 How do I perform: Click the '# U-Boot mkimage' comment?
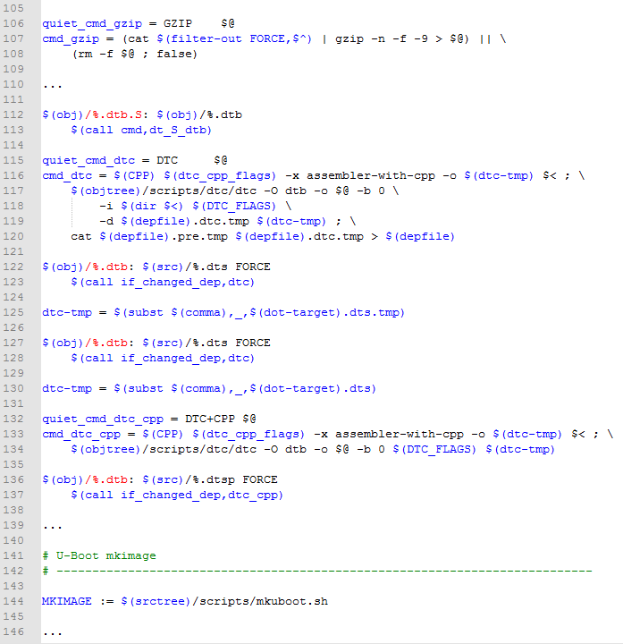pos(99,555)
